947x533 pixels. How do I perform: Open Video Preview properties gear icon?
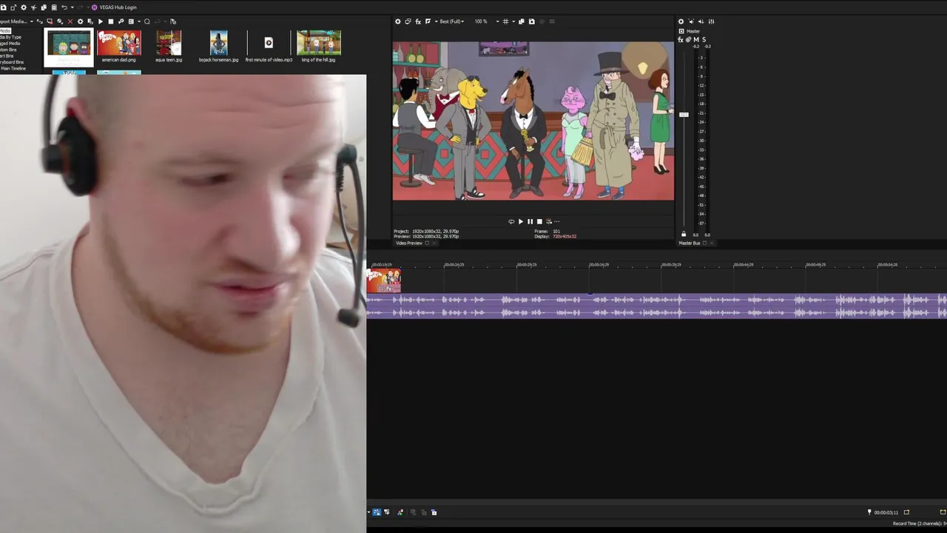[398, 21]
